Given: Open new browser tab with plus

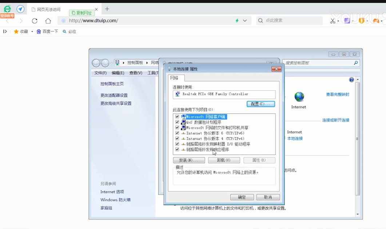Looking at the screenshot, I should tap(107, 9).
